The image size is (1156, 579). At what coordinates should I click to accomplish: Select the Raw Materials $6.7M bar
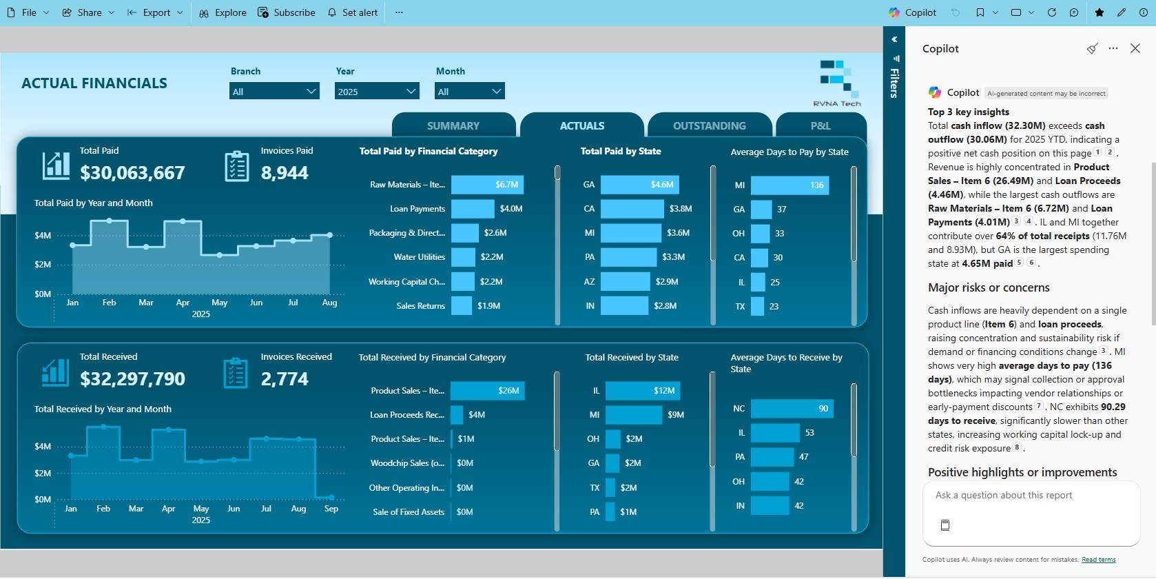click(488, 185)
